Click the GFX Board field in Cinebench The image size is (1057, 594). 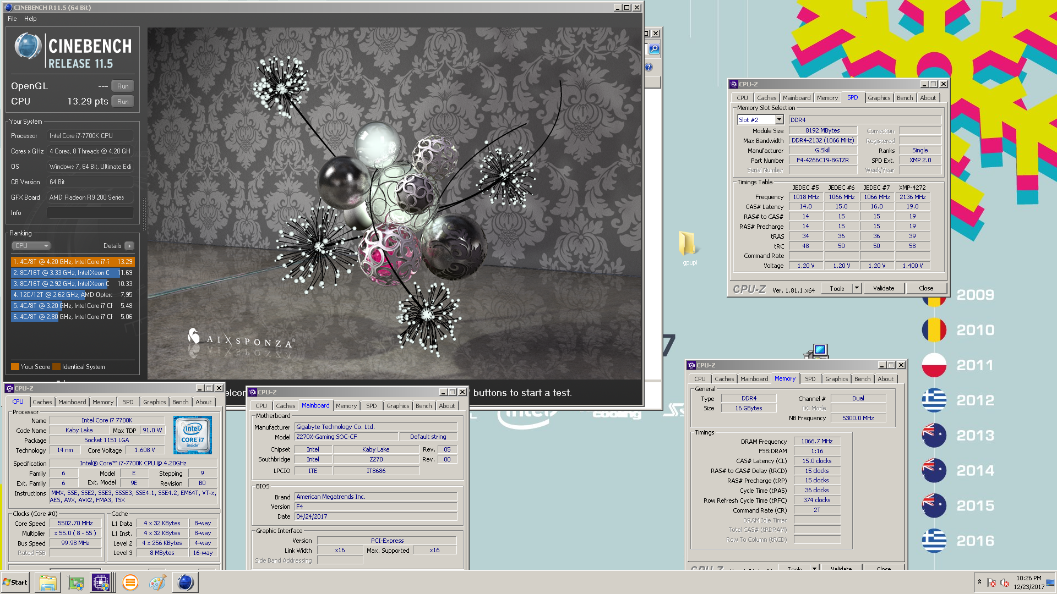[x=90, y=197]
